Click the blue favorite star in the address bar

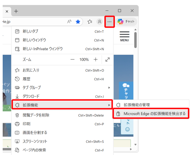click(x=78, y=22)
